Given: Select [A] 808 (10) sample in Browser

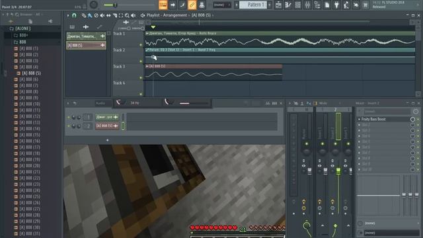Looking at the screenshot, I should tap(30, 104).
